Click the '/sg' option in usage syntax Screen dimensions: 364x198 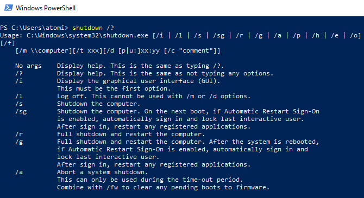(219, 36)
